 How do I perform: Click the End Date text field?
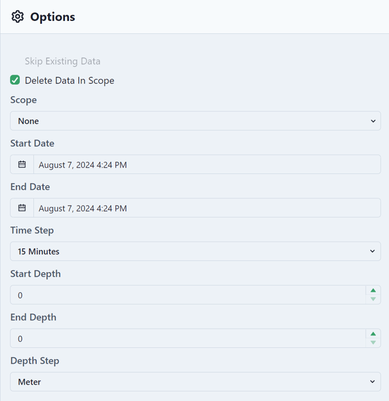point(207,208)
